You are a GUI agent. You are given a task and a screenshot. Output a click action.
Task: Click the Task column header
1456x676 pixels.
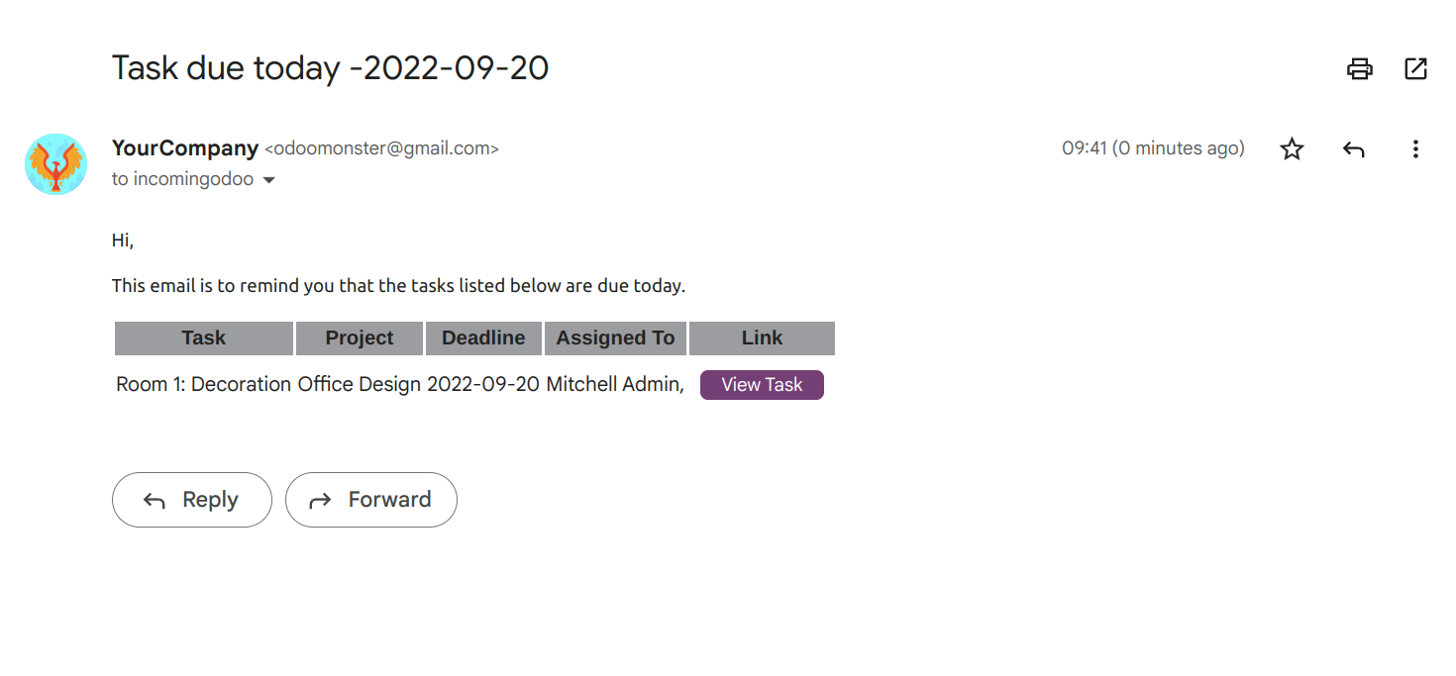[x=204, y=338]
